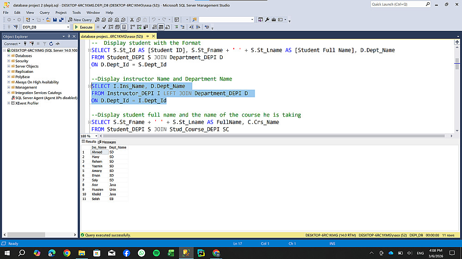Click the Properties wrench icon

point(267,20)
